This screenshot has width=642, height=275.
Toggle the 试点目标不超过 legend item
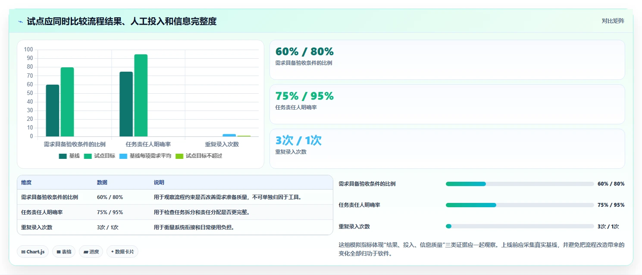(199, 156)
